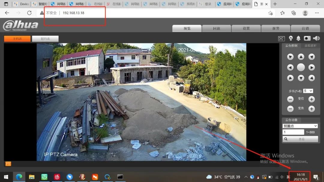Open the 设置 settings tab
The image size is (324, 182).
(x=246, y=28)
